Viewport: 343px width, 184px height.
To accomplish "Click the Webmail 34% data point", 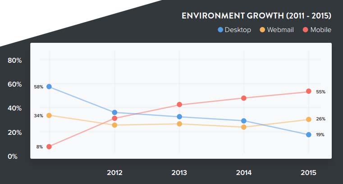I will [49, 115].
